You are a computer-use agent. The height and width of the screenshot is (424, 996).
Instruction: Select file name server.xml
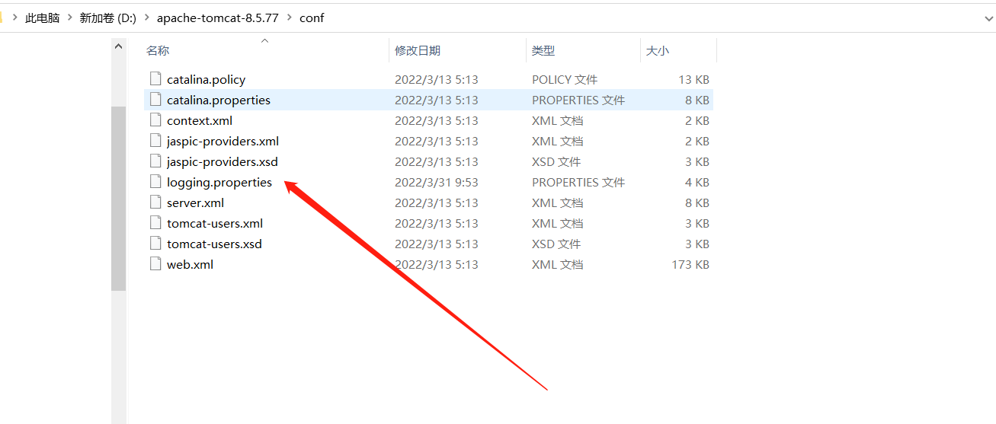pyautogui.click(x=195, y=202)
